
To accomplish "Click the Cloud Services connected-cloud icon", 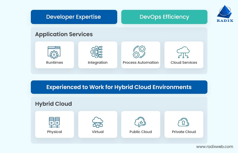I will tap(184, 52).
